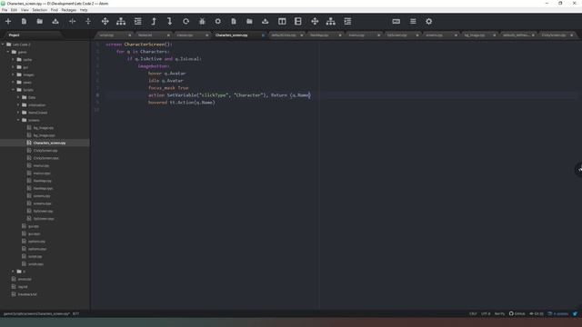Screen dimensions: 582x327
Task: Click the cog icon right of the bug
Action: pyautogui.click(x=218, y=22)
